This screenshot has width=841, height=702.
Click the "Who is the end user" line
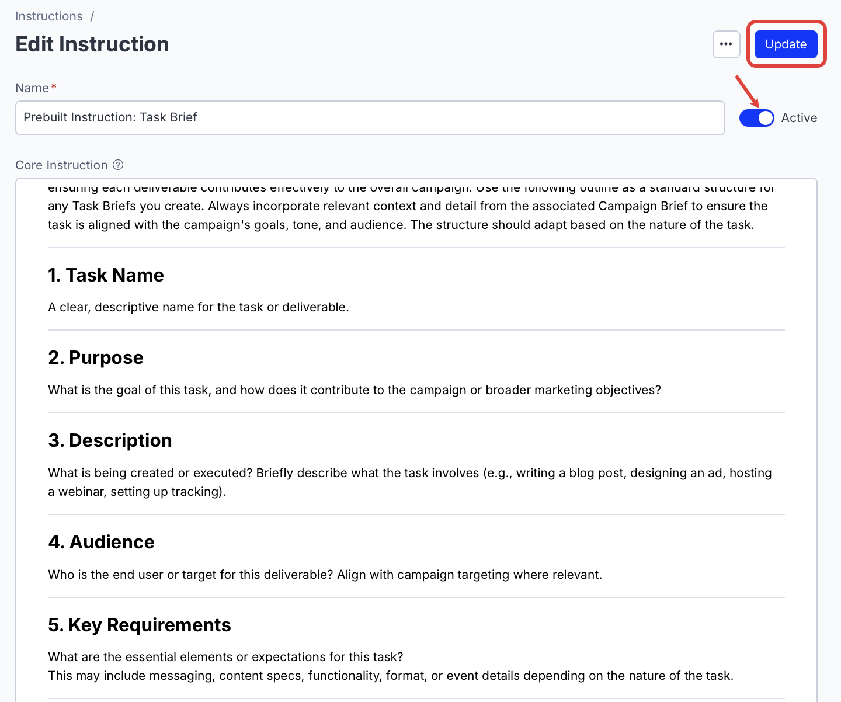pyautogui.click(x=325, y=575)
